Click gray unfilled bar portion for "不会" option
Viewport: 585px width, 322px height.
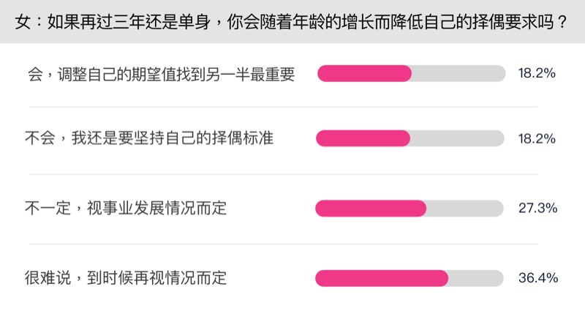click(x=457, y=138)
